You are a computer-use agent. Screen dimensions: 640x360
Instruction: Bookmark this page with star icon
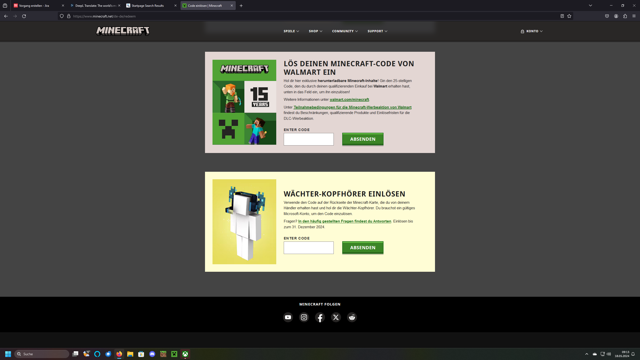tap(569, 16)
